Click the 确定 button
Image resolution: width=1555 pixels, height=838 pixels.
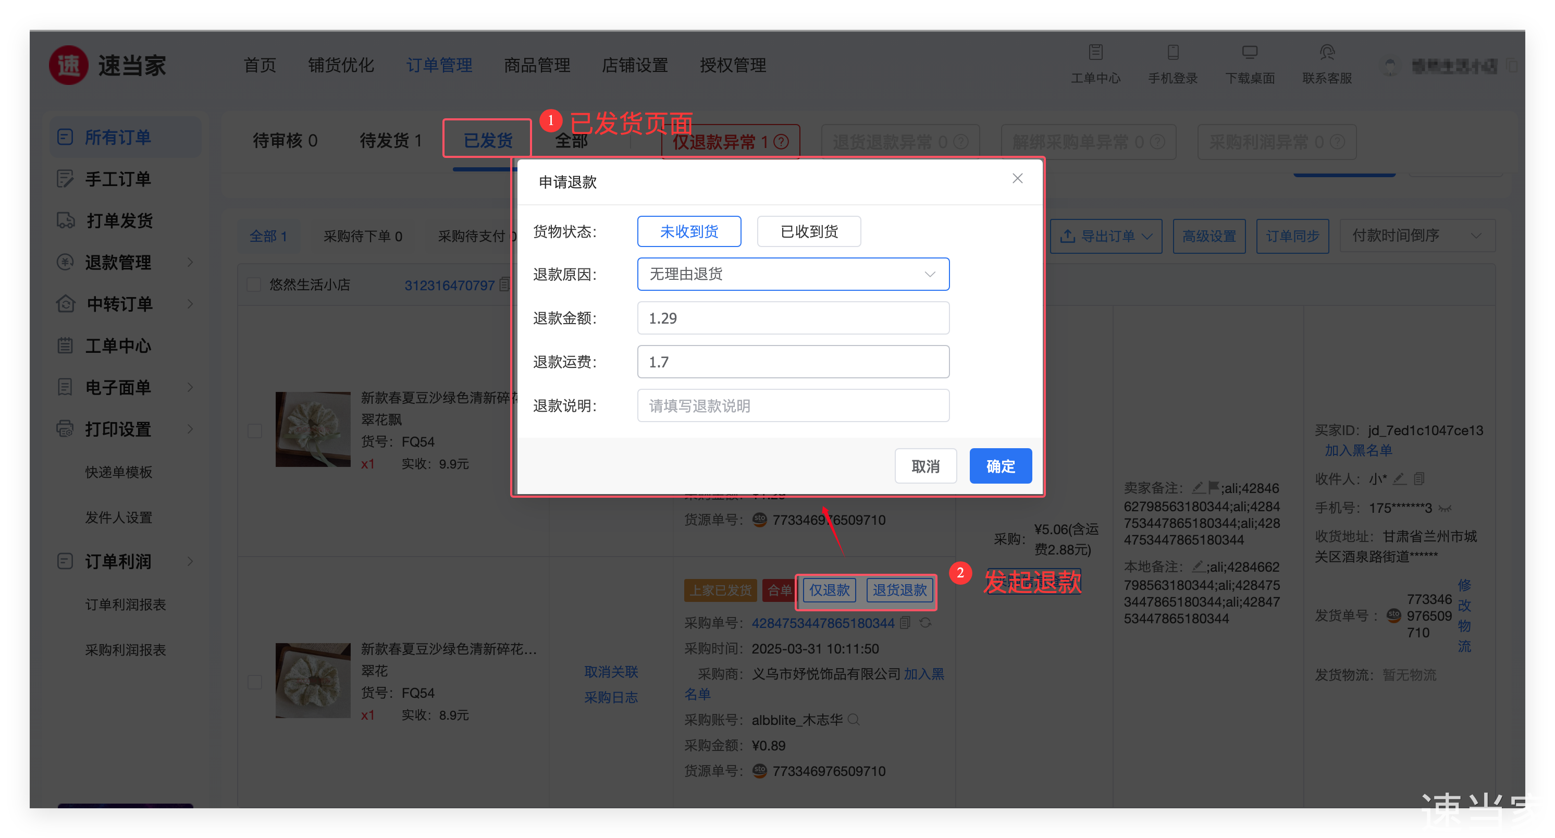click(x=999, y=466)
